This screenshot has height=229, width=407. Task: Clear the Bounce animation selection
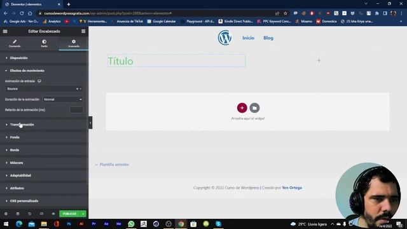pos(77,89)
